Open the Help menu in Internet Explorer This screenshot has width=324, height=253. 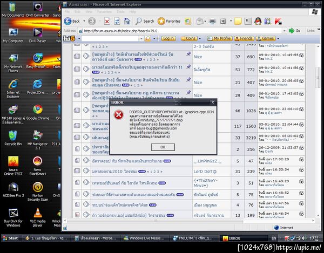point(133,12)
